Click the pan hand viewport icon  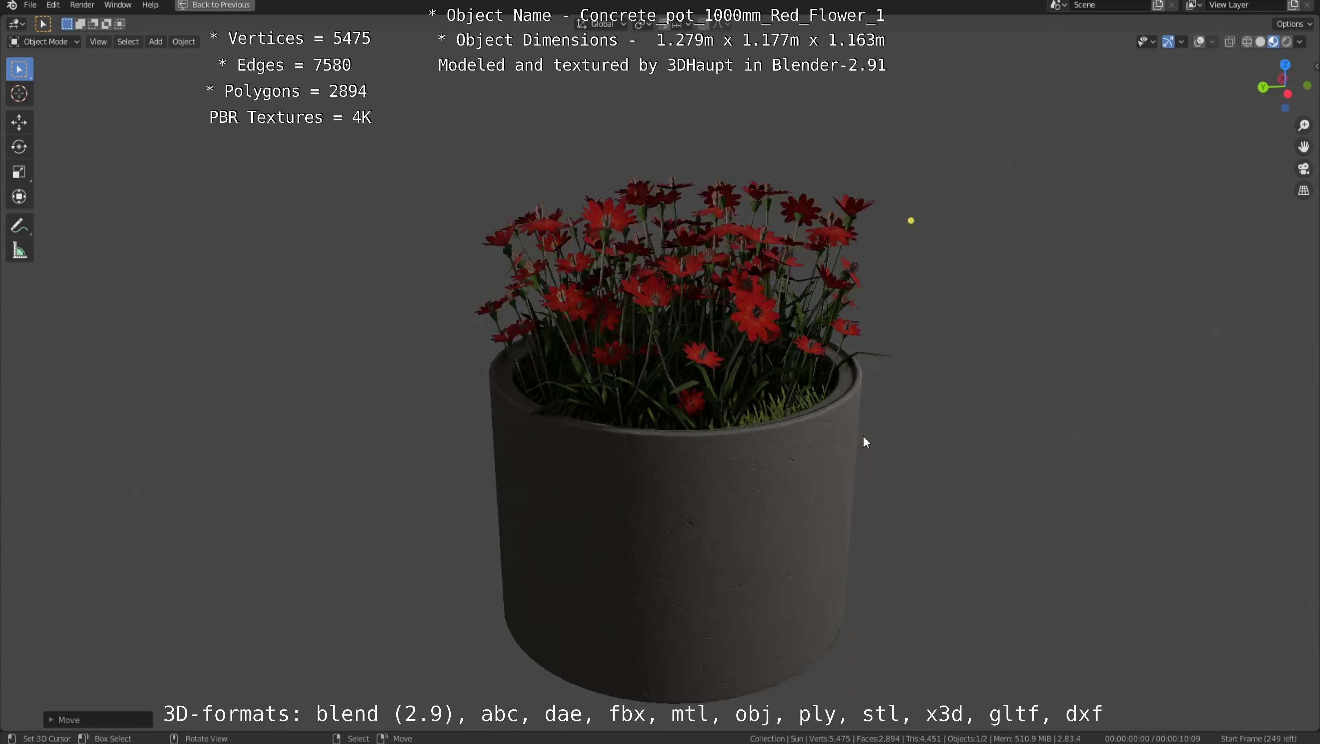(1304, 147)
